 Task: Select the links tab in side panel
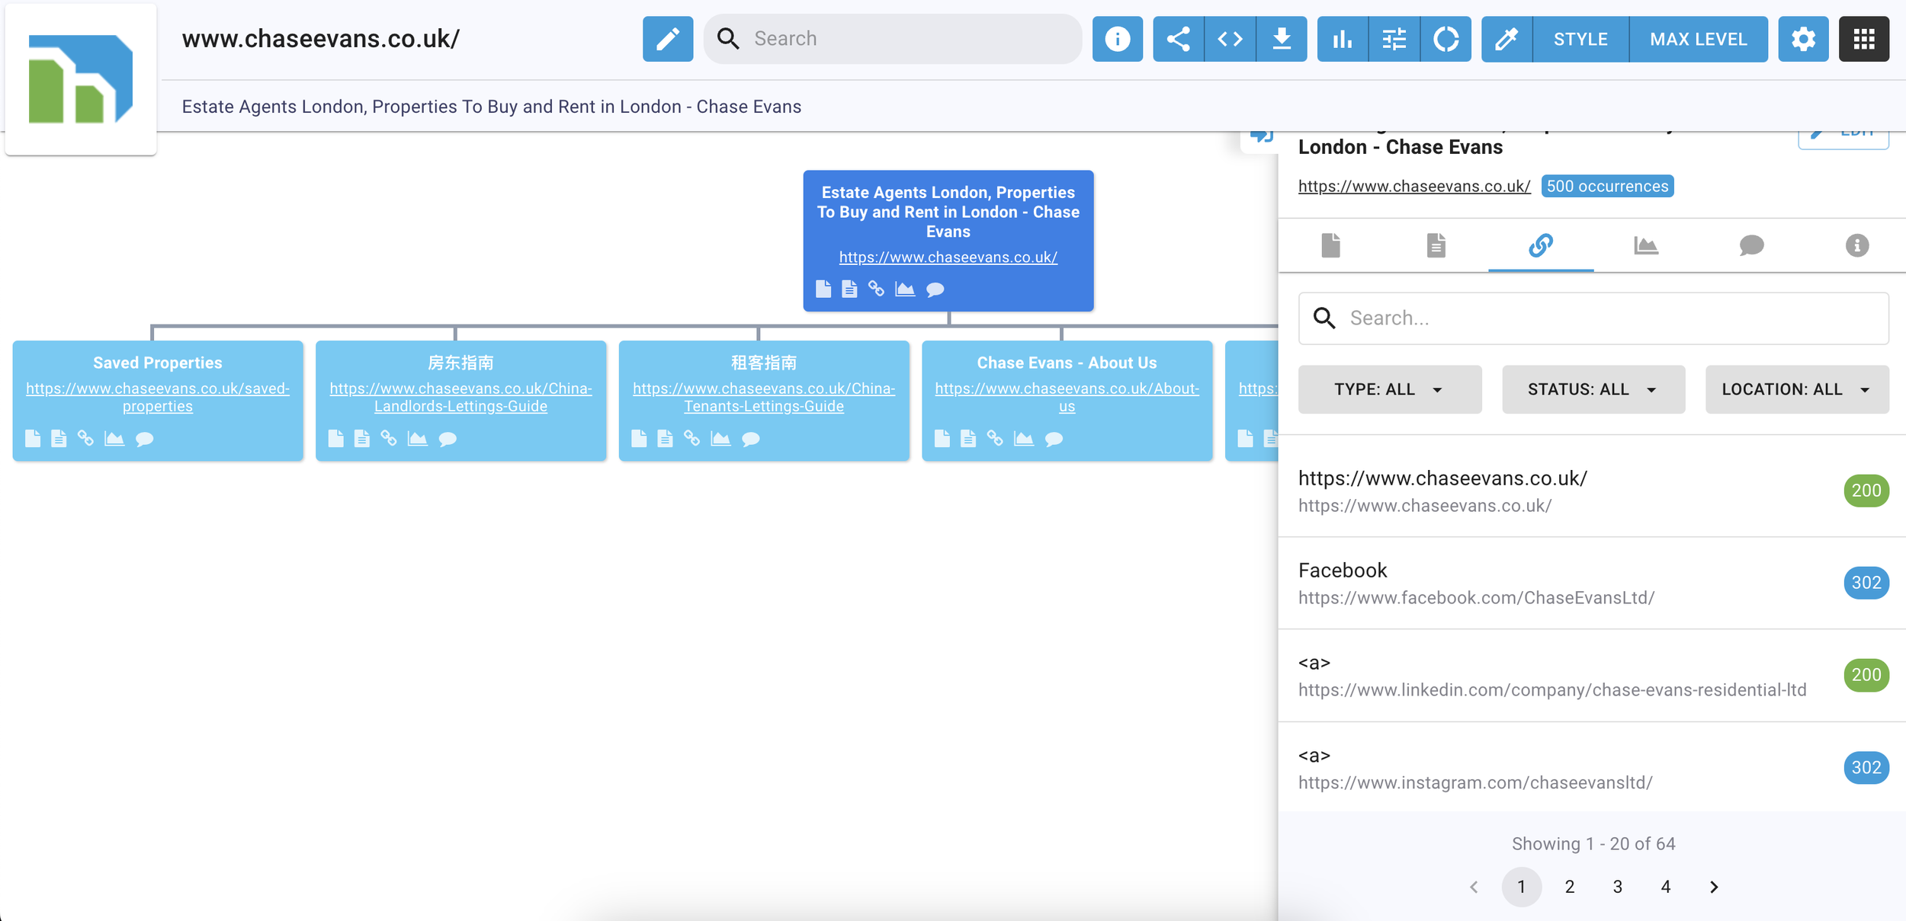click(x=1541, y=245)
